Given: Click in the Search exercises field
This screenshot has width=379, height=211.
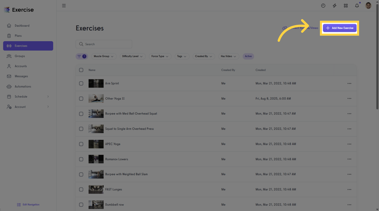Looking at the screenshot, I should click(x=104, y=44).
